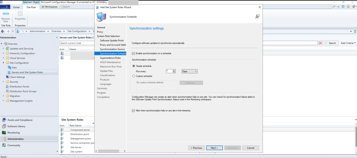Screen dimensions: 357x158
Task: Open the Days interval dropdown
Action: coord(189,71)
